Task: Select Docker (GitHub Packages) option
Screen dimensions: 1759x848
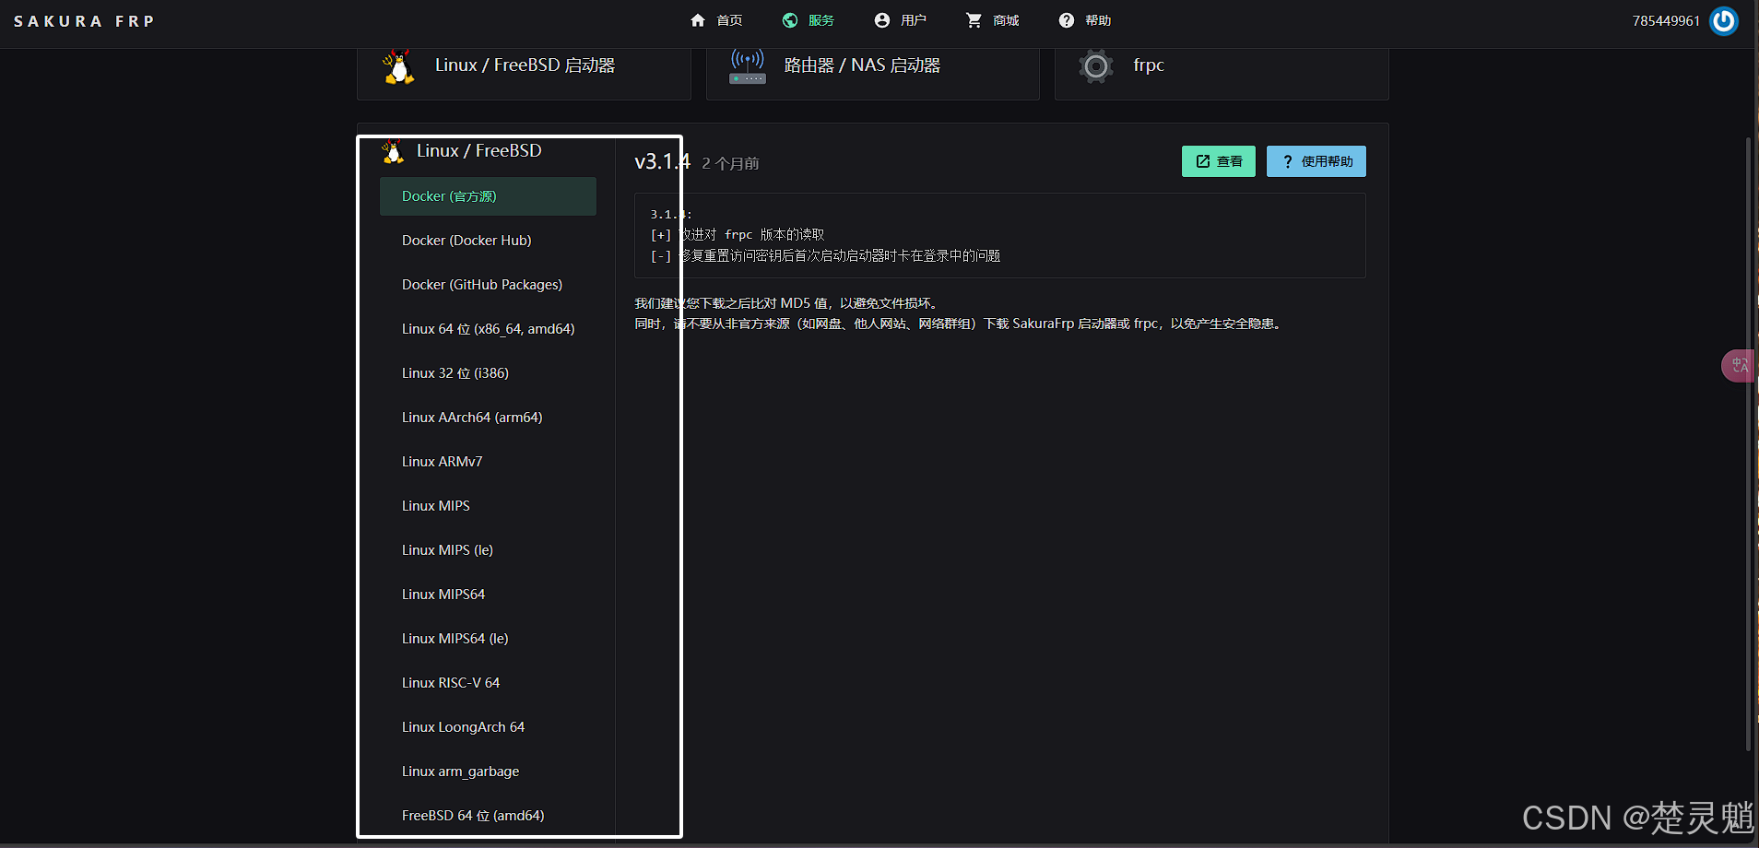Action: coord(488,285)
